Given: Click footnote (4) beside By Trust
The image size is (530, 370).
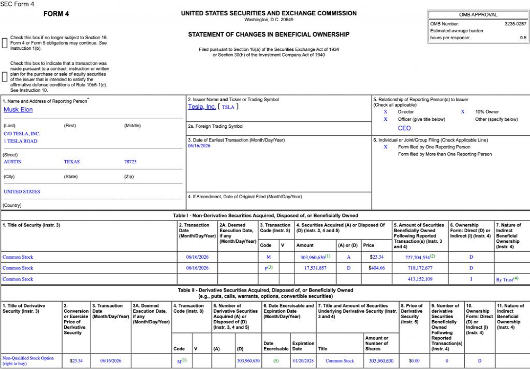Looking at the screenshot, I should click(516, 278).
